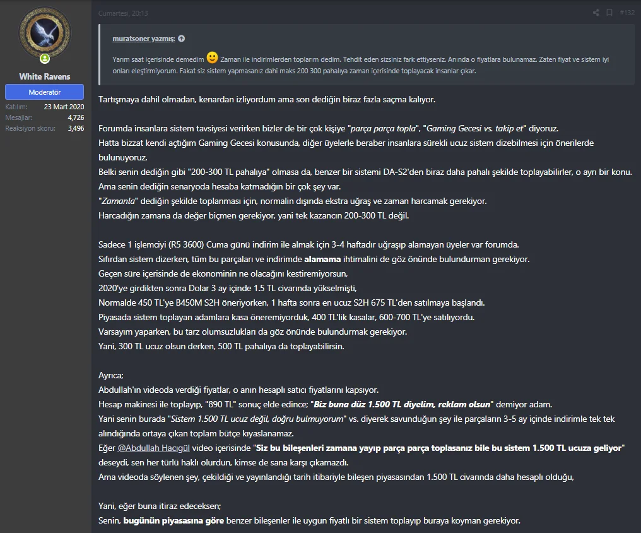Bookmark this post via the bookmark icon
Viewport: 641px width, 533px height.
(x=609, y=12)
